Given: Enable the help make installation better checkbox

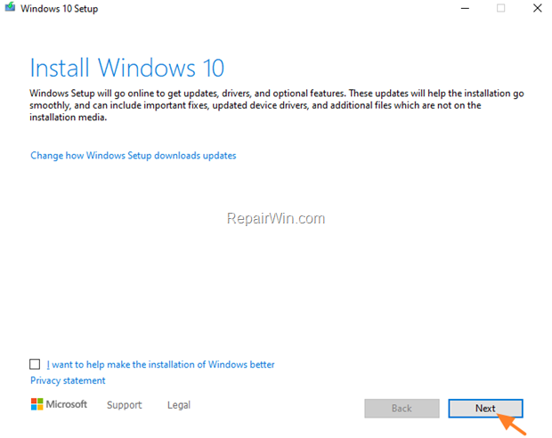Looking at the screenshot, I should (x=35, y=364).
